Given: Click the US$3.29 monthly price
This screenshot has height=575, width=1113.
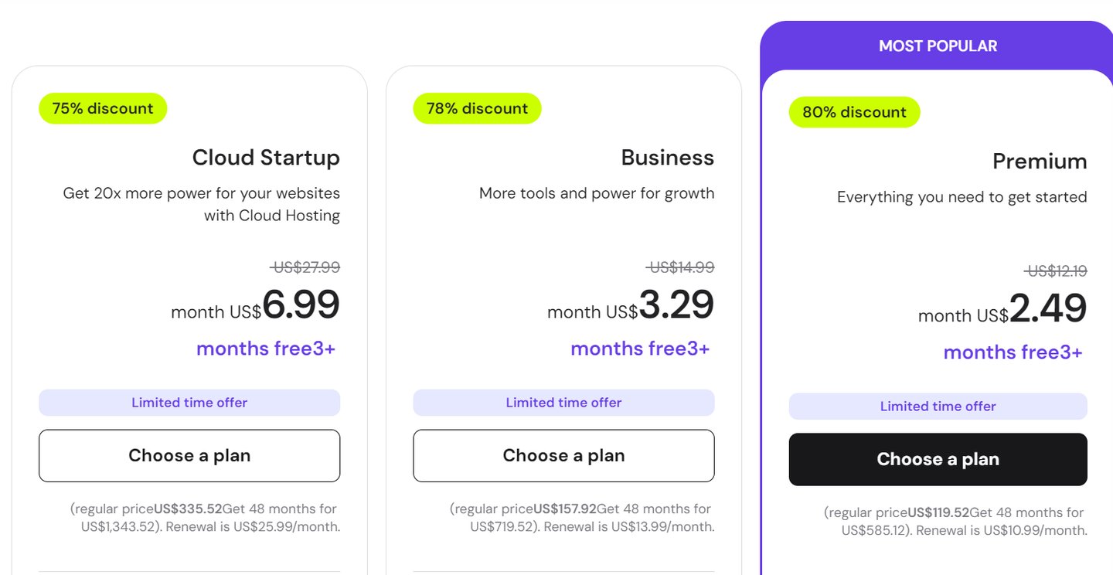Looking at the screenshot, I should coord(676,305).
